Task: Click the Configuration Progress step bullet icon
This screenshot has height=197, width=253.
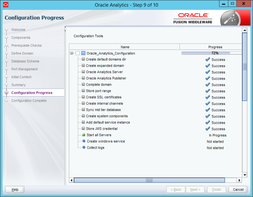Action: (6, 93)
